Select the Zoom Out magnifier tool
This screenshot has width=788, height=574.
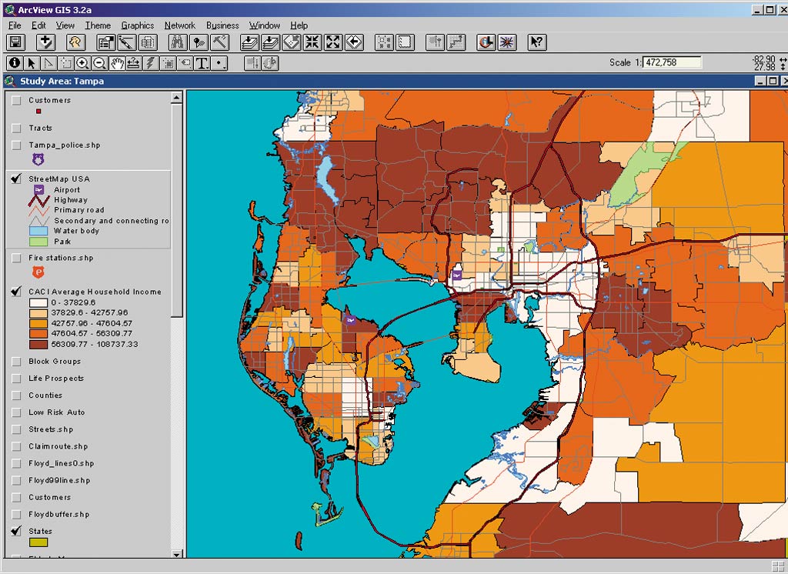[x=99, y=63]
